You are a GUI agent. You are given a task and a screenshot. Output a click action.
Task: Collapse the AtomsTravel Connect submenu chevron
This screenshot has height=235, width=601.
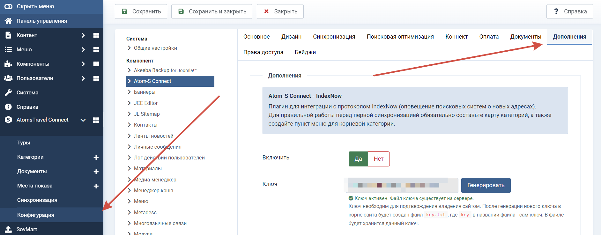point(83,120)
